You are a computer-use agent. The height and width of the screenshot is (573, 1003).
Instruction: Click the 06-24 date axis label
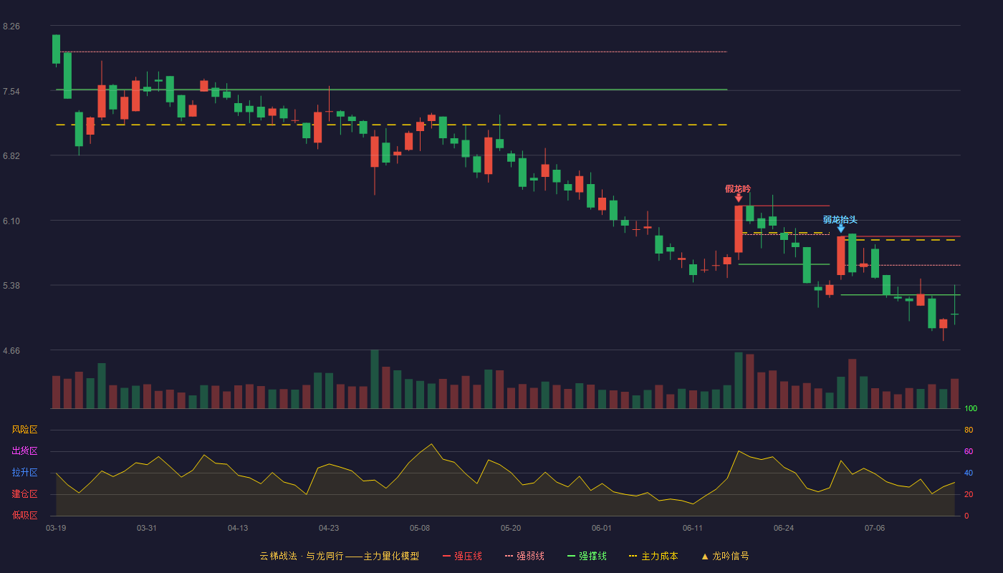click(x=784, y=528)
